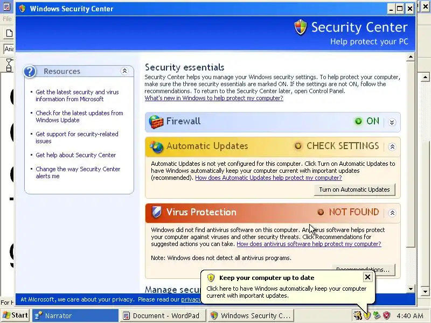Click WordPad's font name box showing Arial

coord(9,48)
